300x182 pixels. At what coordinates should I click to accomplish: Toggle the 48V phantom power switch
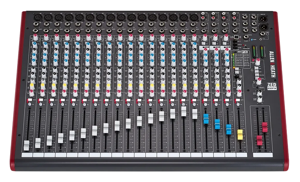246,47
